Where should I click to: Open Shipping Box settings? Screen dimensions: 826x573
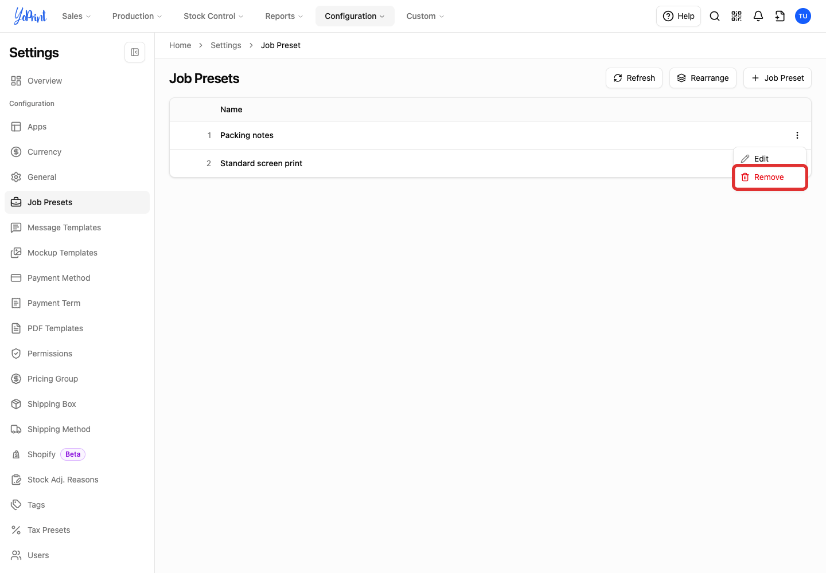[x=77, y=404]
